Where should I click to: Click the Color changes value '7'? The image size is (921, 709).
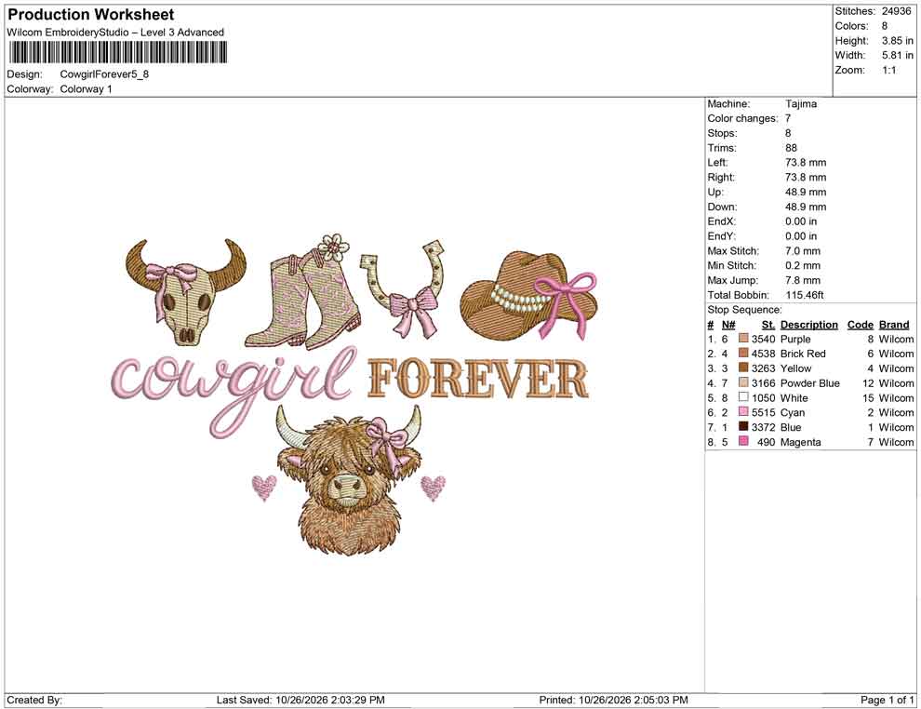pyautogui.click(x=788, y=118)
